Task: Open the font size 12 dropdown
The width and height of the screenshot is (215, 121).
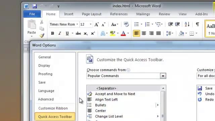Action: tap(90, 24)
